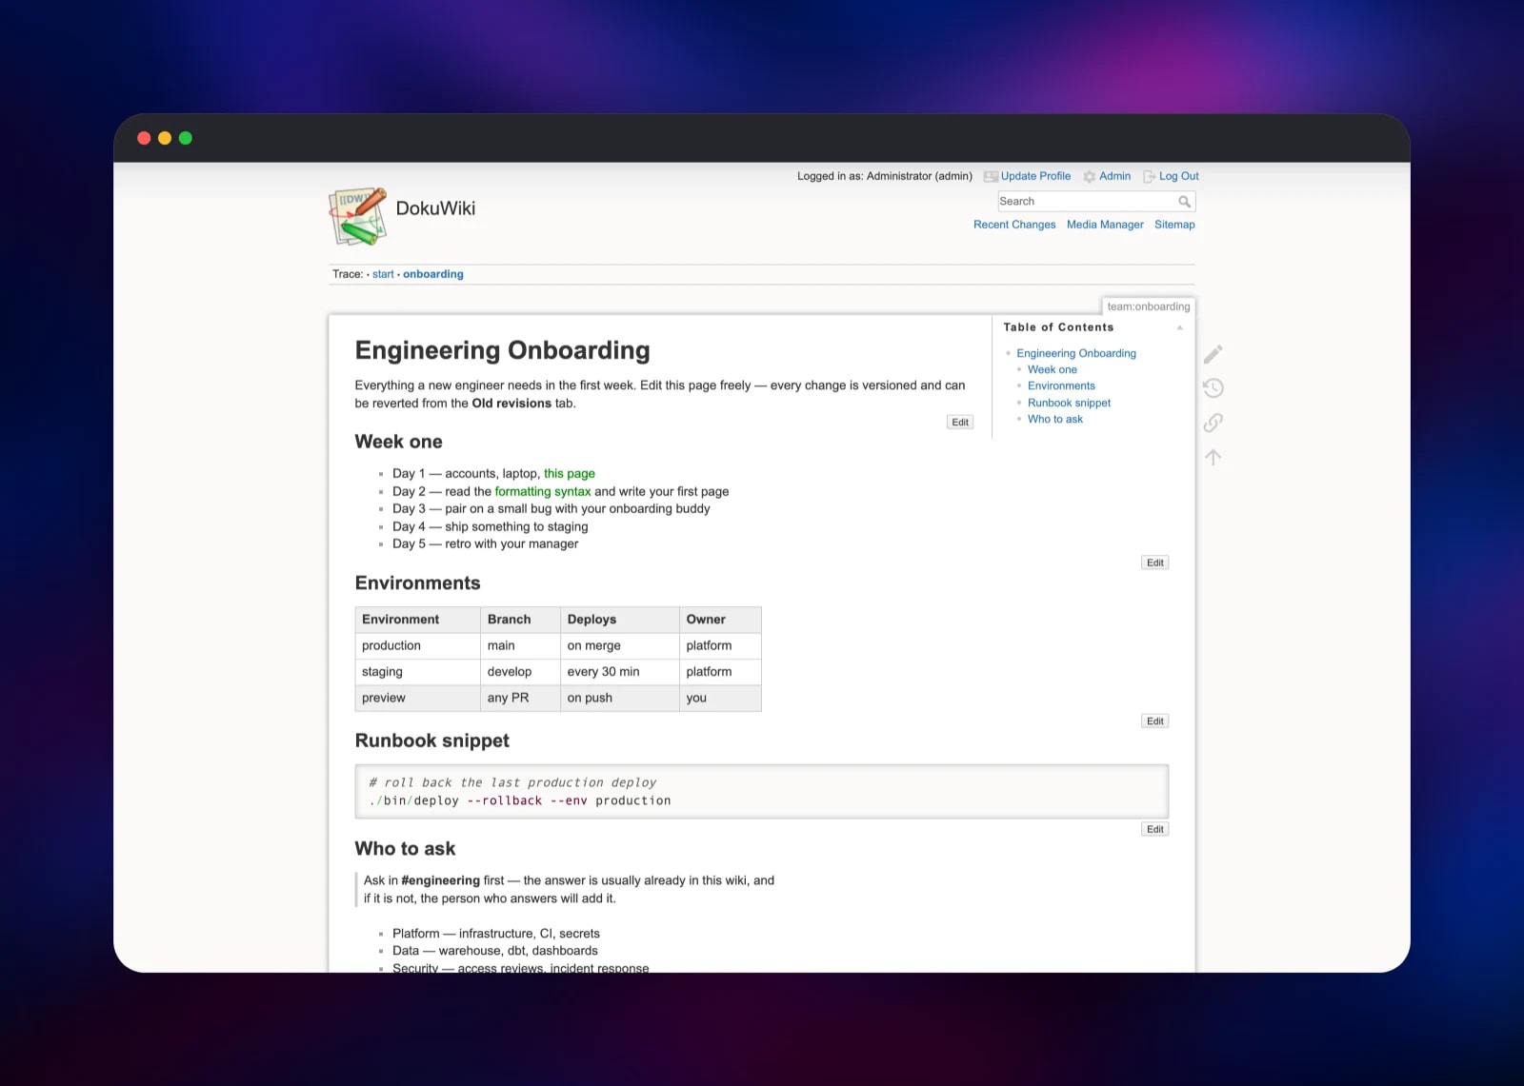This screenshot has width=1524, height=1086.
Task: Jump to Week one in contents
Action: [x=1053, y=369]
